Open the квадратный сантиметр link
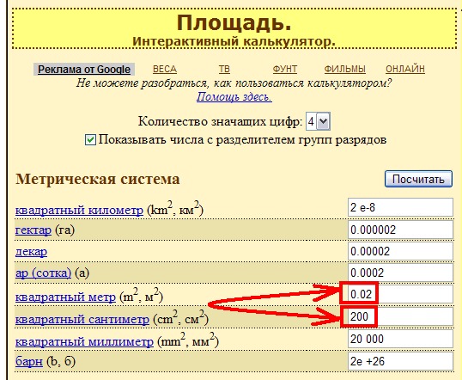Viewport: 462px width, 380px height. click(x=82, y=320)
